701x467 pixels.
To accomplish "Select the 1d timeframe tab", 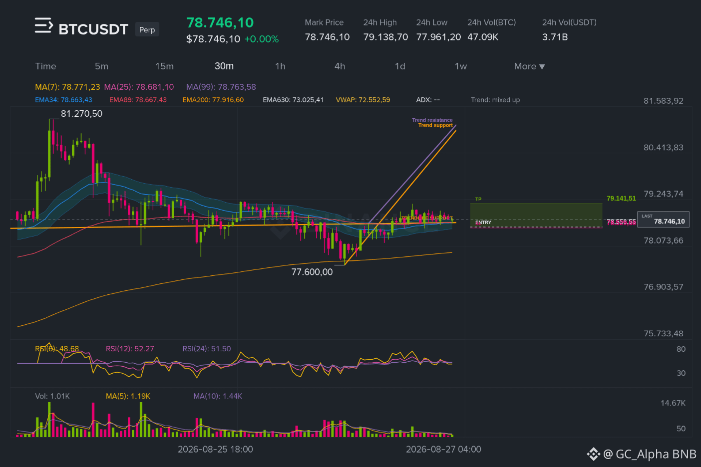I will [x=400, y=66].
